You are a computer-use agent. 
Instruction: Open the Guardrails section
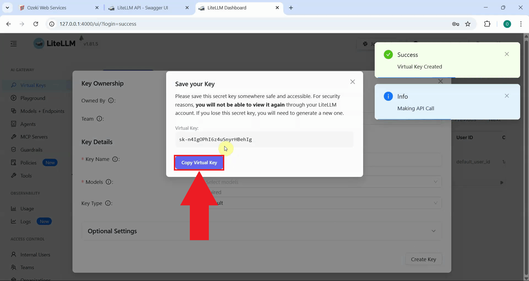click(x=31, y=150)
